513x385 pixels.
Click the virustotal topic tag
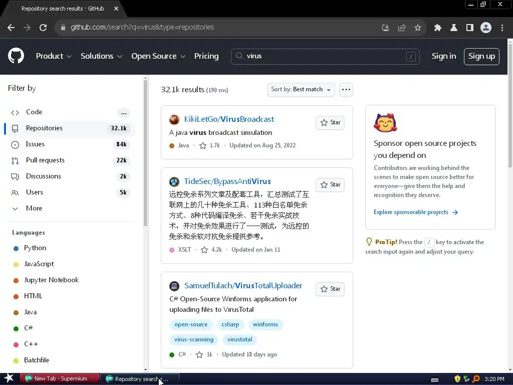click(240, 339)
